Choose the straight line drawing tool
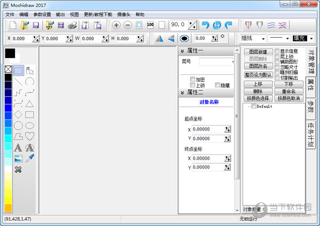 click(18, 81)
